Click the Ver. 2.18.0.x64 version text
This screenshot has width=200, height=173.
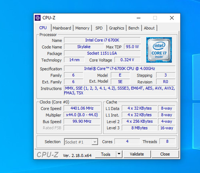pyautogui.click(x=77, y=155)
